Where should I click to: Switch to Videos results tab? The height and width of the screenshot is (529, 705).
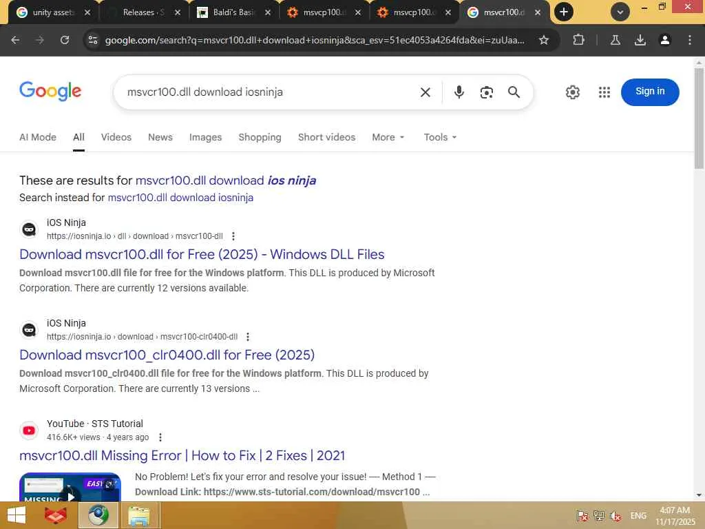pyautogui.click(x=116, y=137)
